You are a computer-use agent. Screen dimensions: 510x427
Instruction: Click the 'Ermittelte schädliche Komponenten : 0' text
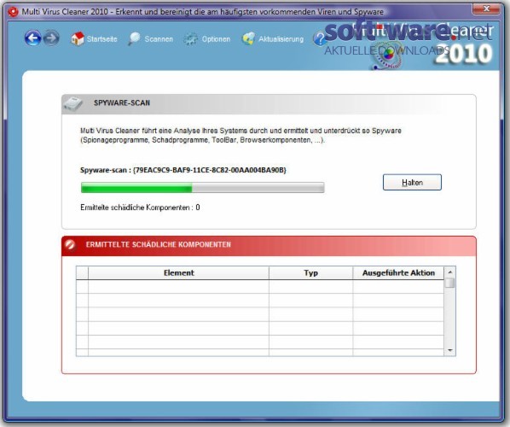coord(140,208)
